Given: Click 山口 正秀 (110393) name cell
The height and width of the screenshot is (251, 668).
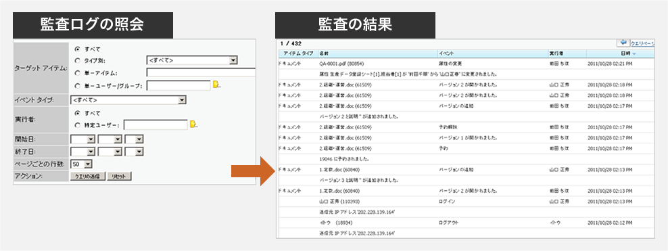Looking at the screenshot, I should (339, 201).
